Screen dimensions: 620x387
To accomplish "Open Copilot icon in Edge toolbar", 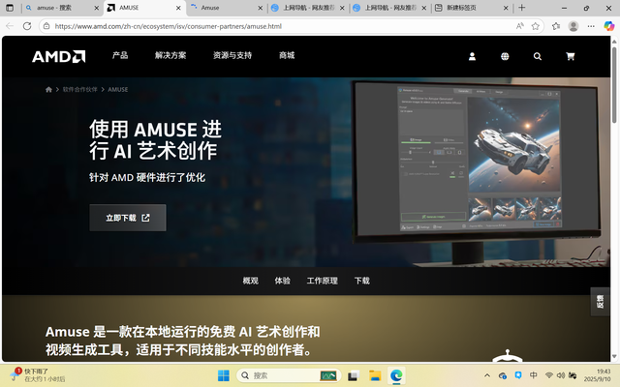I will (x=609, y=26).
